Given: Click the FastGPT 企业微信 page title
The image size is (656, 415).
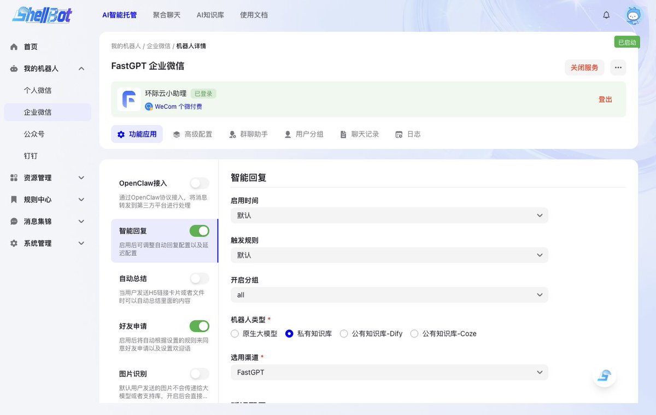Looking at the screenshot, I should pyautogui.click(x=148, y=66).
